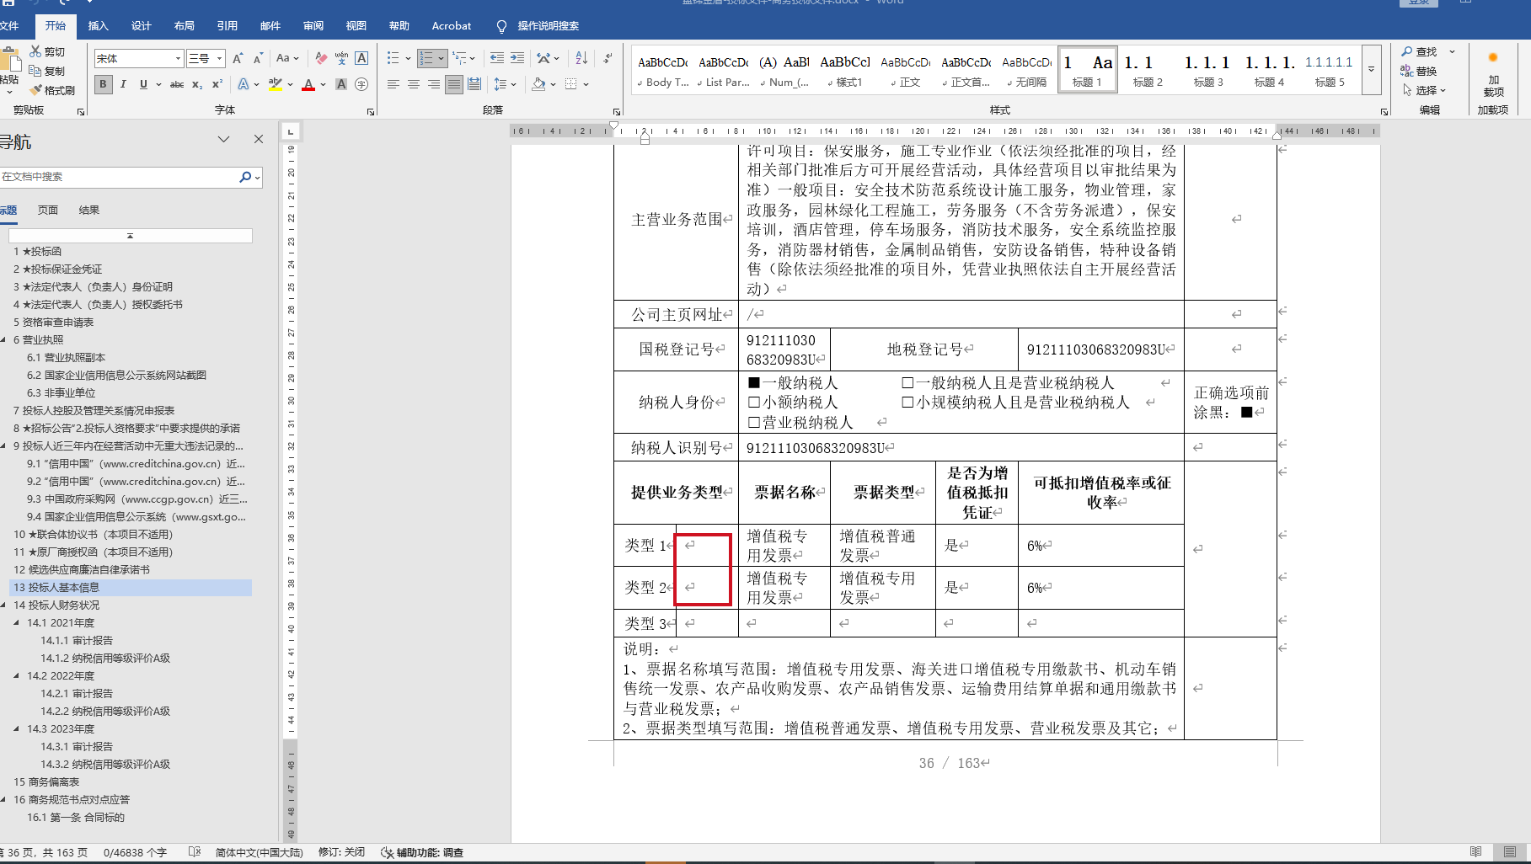
Task: Increase font size with the larger A icon
Action: pyautogui.click(x=238, y=58)
